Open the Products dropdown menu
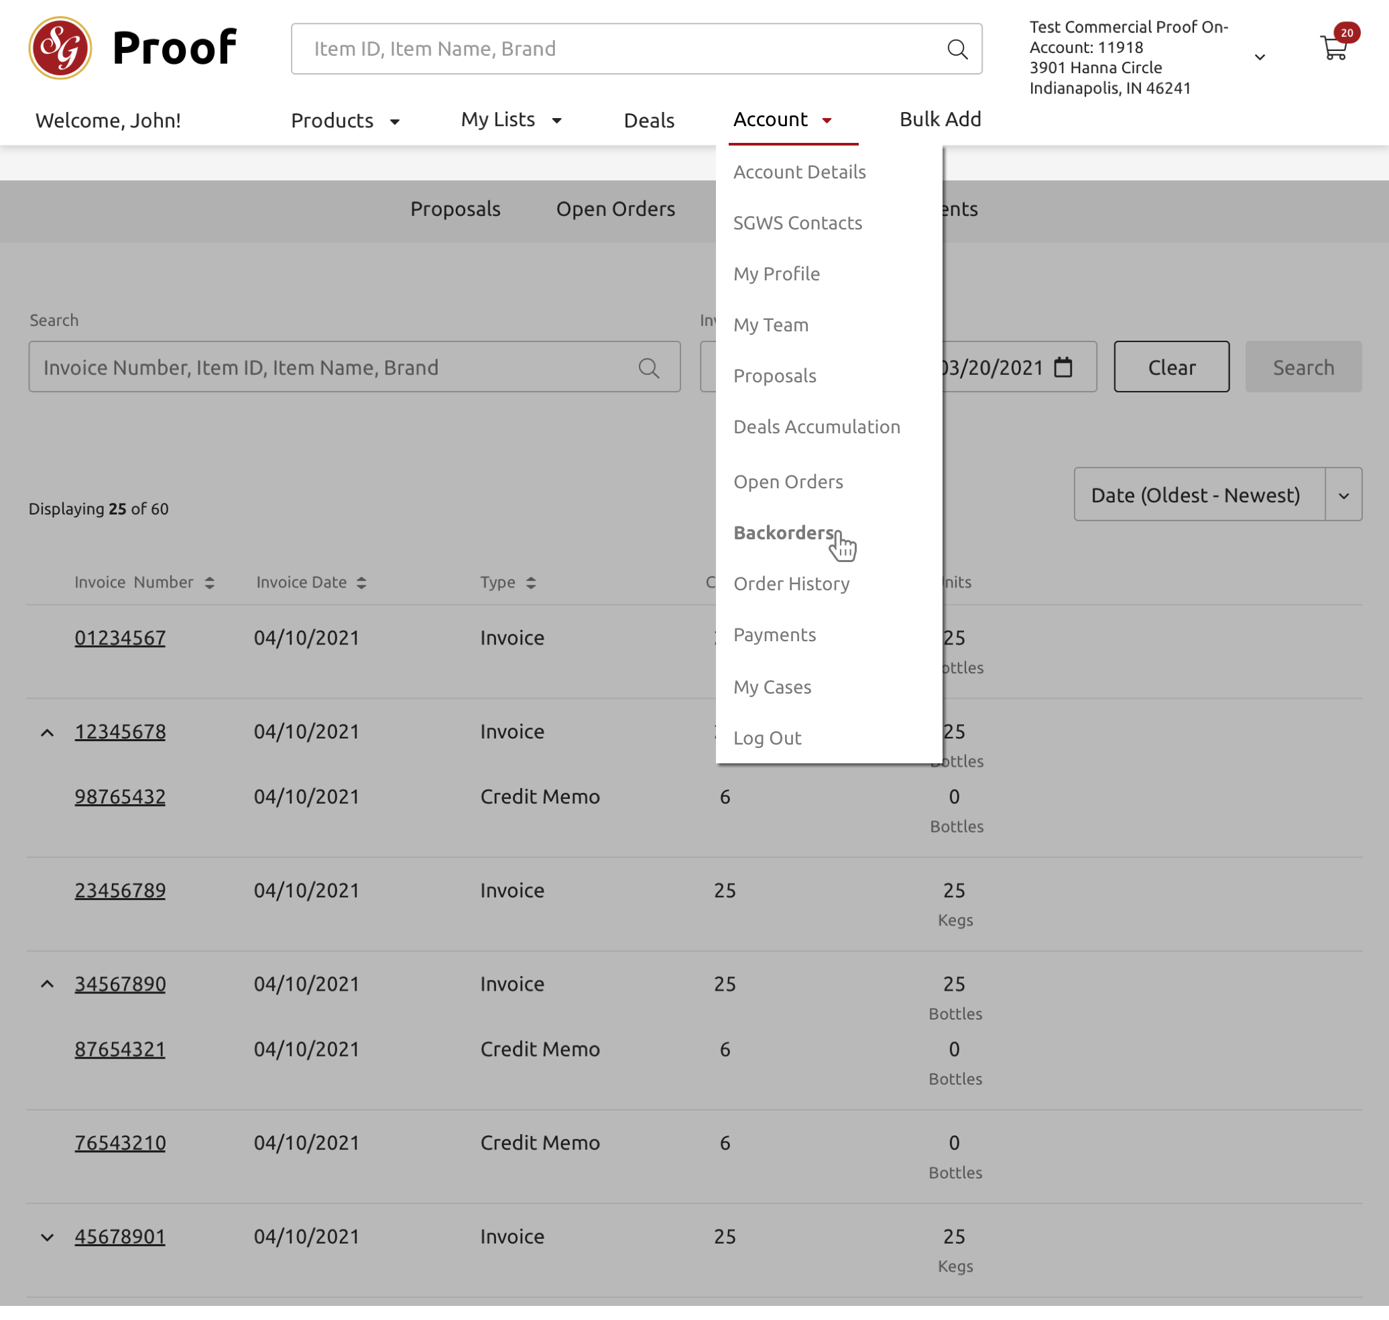Screen dimensions: 1389x1320 pos(345,120)
